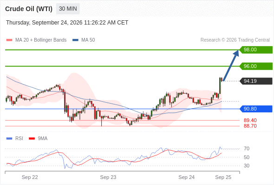Viewport: 274px width, 185px height.
Task: Select the 90.80 blue pivot tag
Action: pyautogui.click(x=256, y=109)
